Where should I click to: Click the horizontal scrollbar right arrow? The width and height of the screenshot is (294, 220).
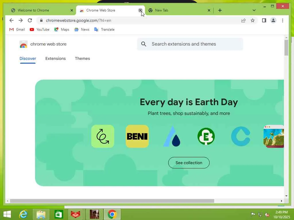tap(281, 201)
